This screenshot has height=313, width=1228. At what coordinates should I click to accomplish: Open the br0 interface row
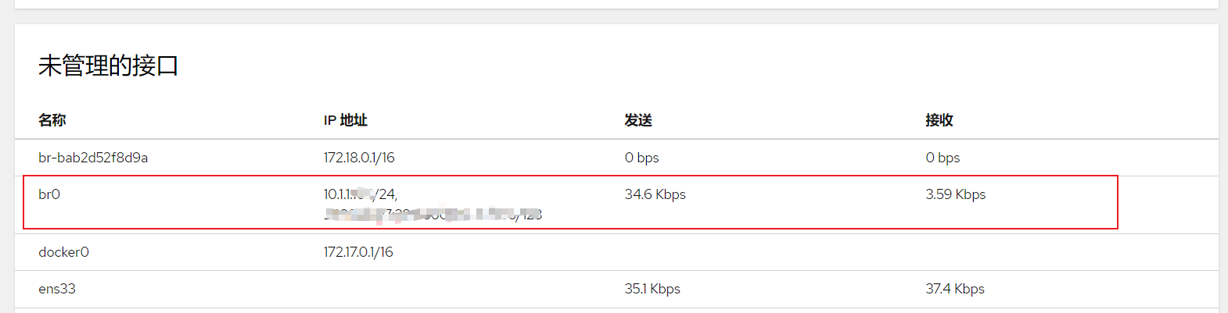(49, 194)
